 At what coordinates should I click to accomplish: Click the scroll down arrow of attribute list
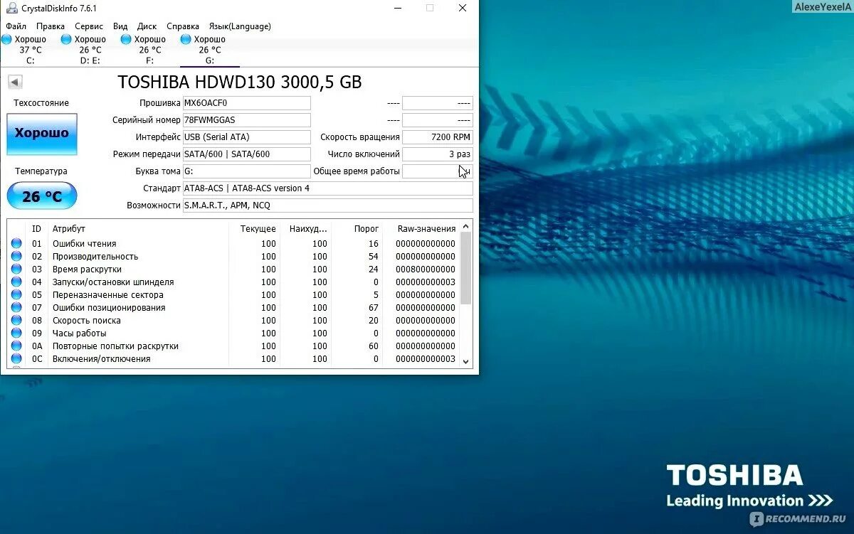(466, 361)
